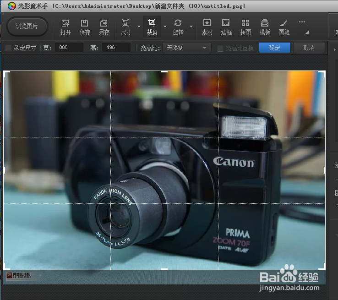Click the right middle crop edge handle

point(325,170)
